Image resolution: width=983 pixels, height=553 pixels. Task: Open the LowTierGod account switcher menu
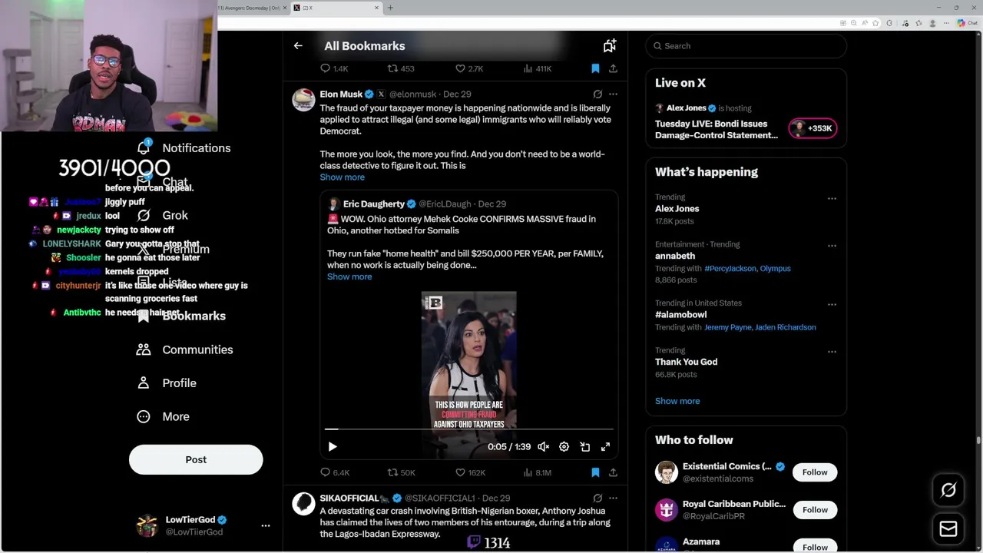click(x=266, y=525)
